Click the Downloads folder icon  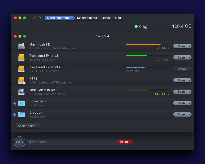click(x=21, y=103)
